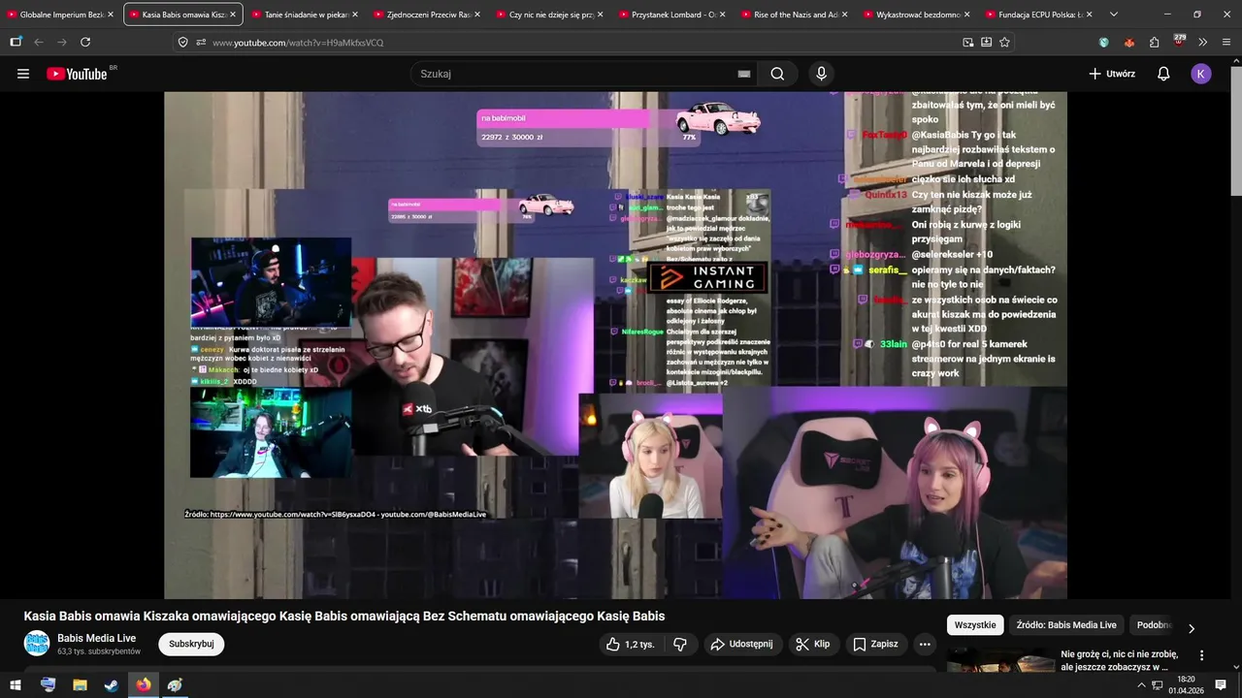Click the search magnifier button
The width and height of the screenshot is (1242, 698).
tap(777, 74)
